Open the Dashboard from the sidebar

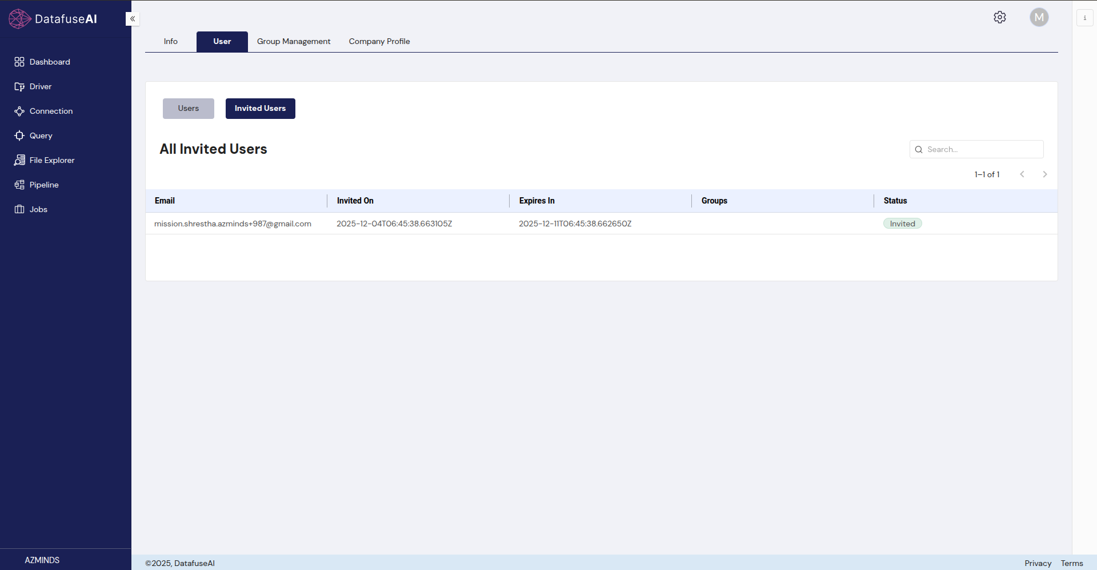[49, 62]
